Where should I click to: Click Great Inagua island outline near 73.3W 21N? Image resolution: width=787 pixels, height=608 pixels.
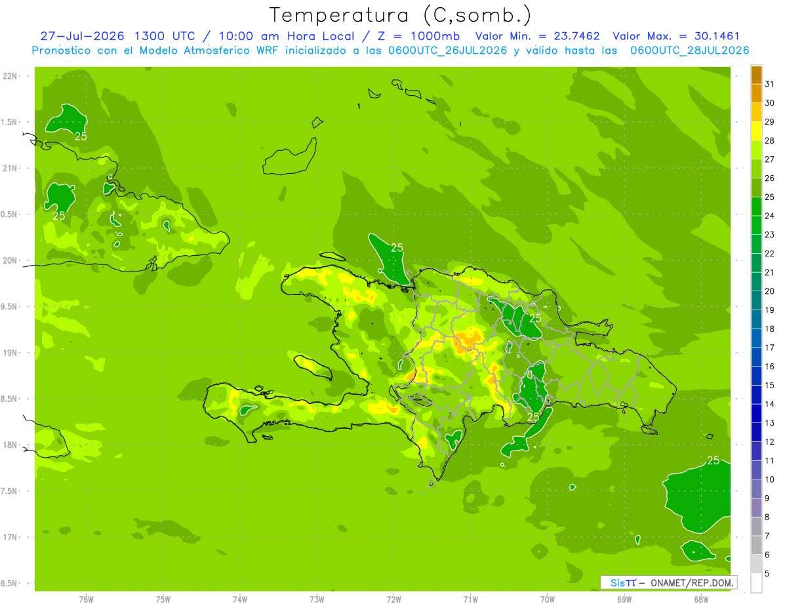[289, 157]
